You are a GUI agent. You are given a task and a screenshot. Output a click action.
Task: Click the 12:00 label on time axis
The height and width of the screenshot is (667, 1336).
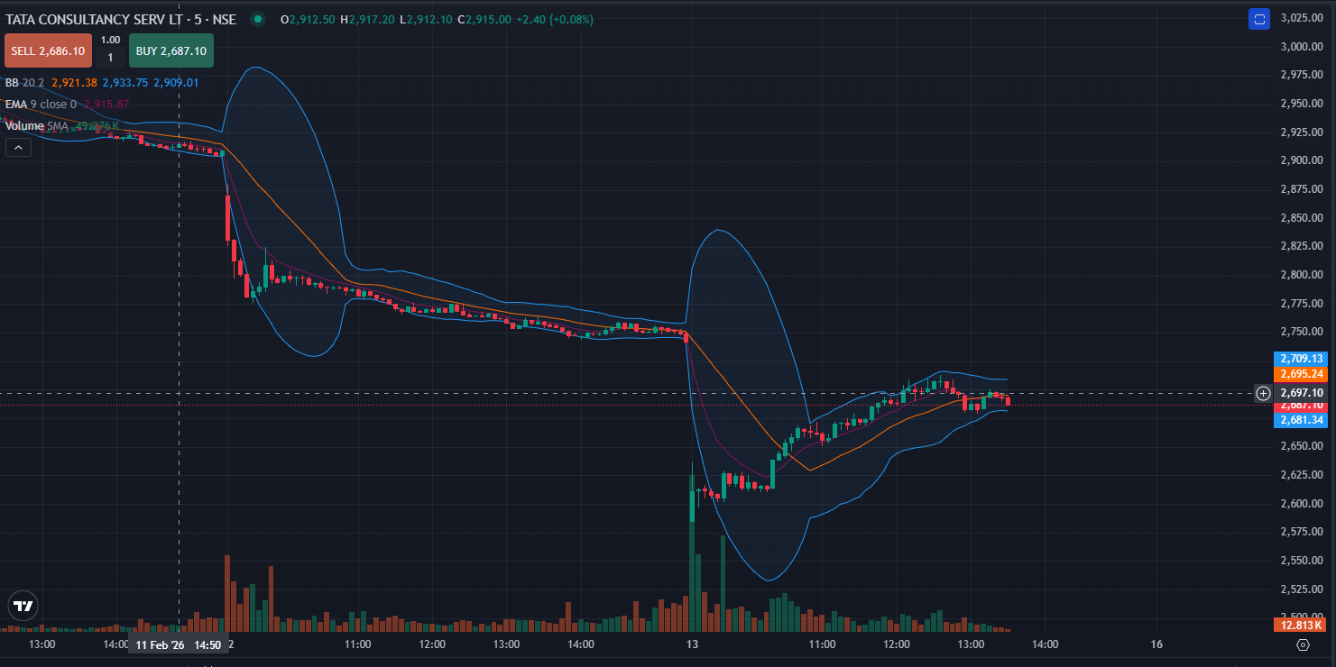point(432,645)
